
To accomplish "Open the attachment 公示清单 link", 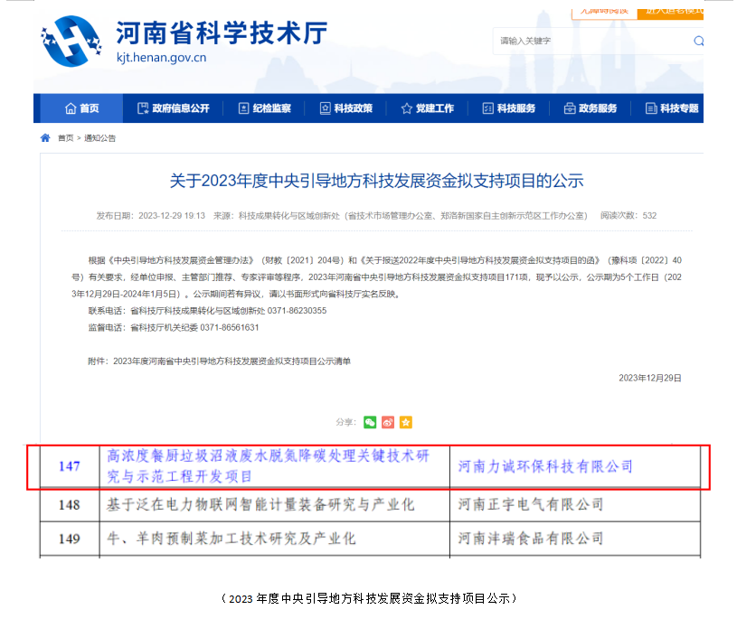I will tap(231, 361).
